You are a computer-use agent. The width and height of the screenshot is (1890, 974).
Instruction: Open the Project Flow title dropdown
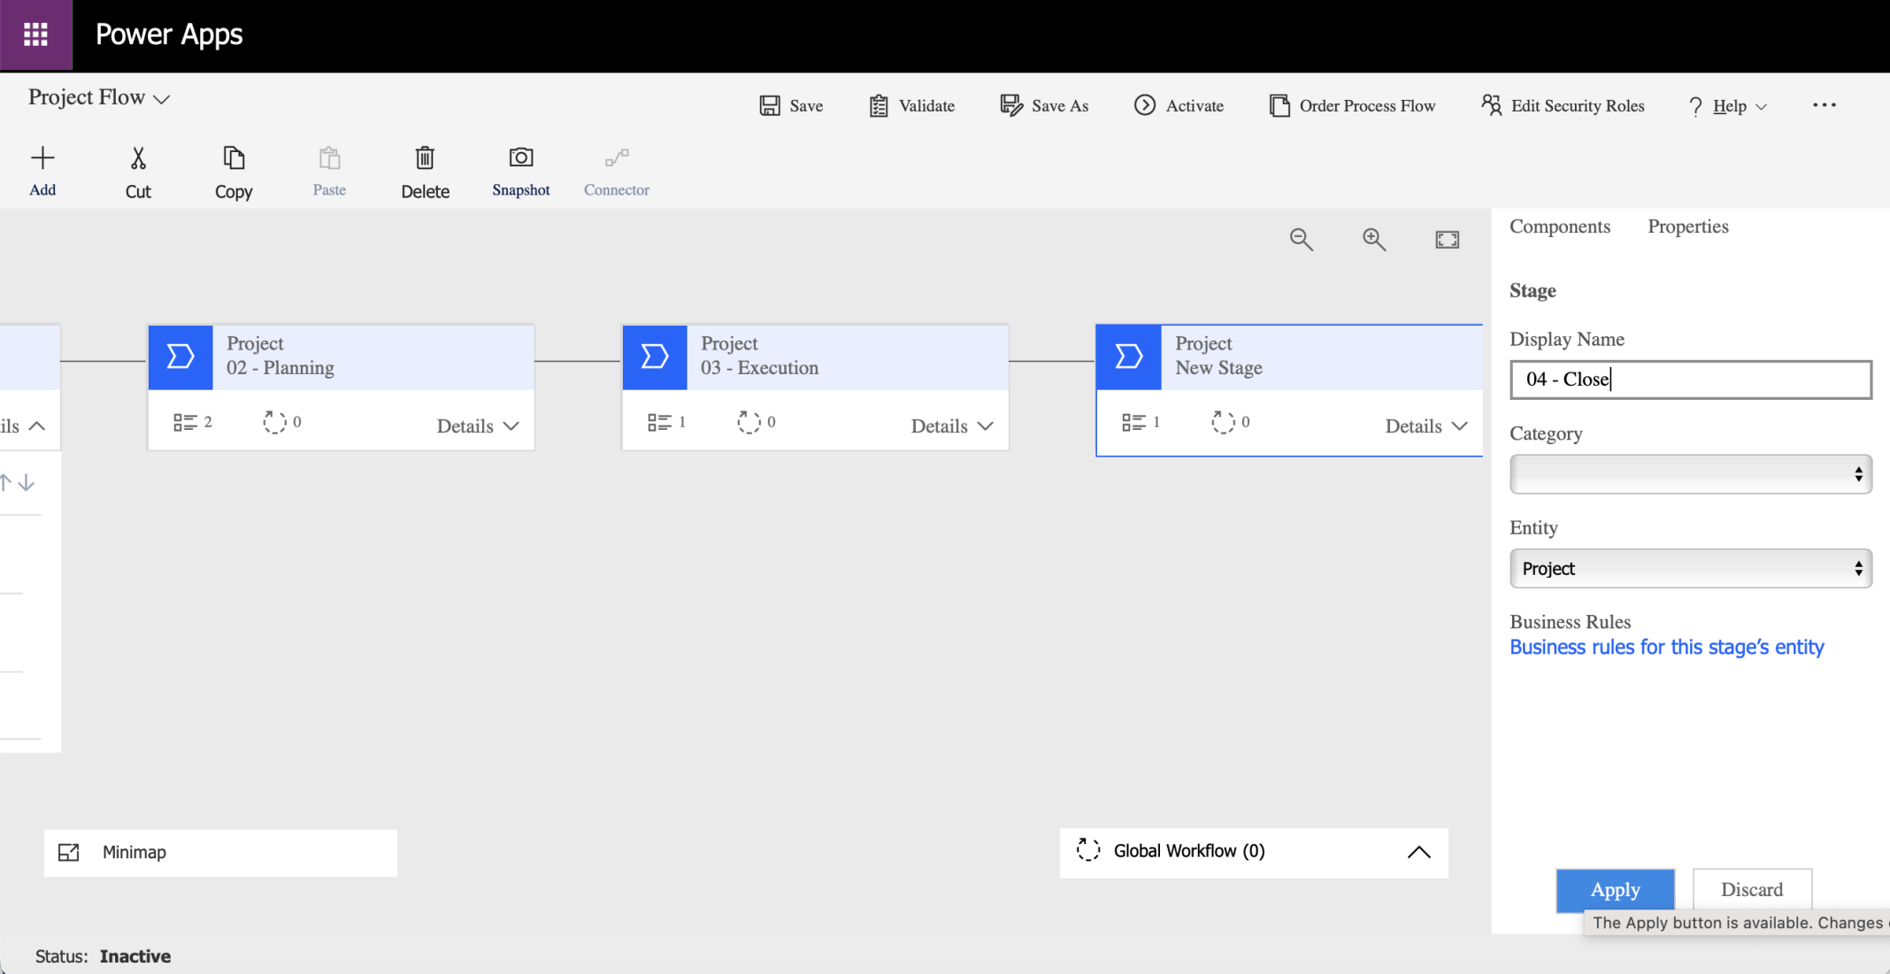tap(161, 99)
